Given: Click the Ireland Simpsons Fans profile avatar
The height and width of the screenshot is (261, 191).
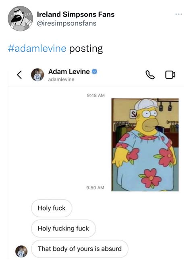Looking at the screenshot, I should 20,19.
